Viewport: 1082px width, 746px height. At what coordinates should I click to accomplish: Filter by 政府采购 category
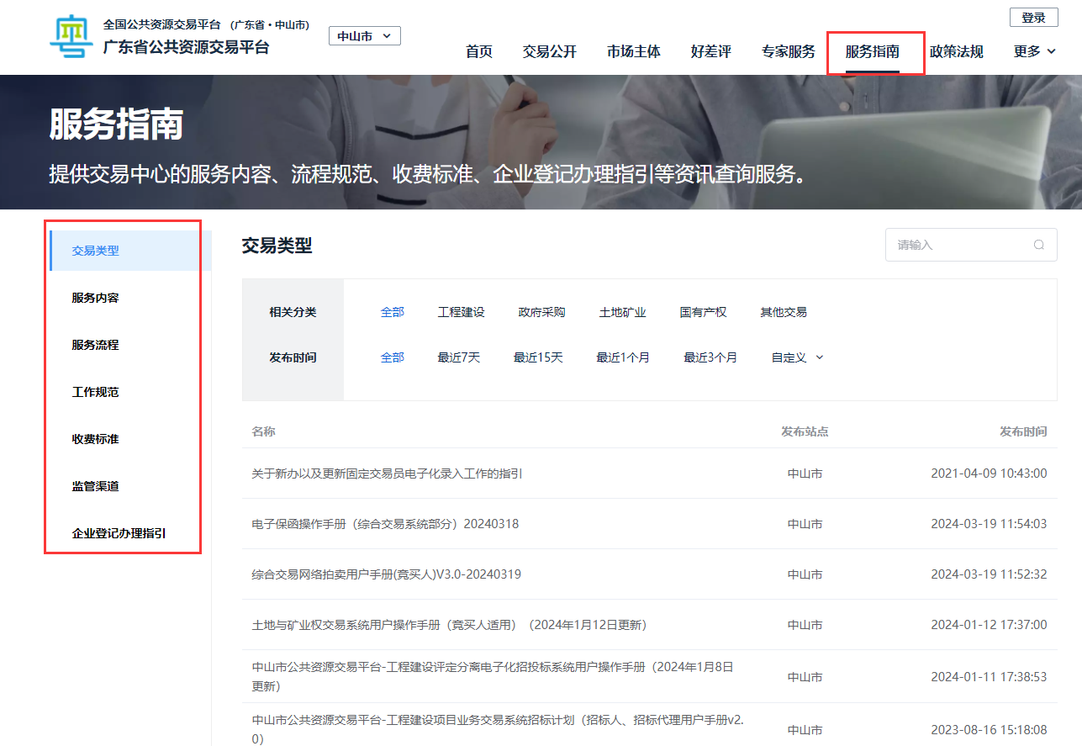click(541, 312)
